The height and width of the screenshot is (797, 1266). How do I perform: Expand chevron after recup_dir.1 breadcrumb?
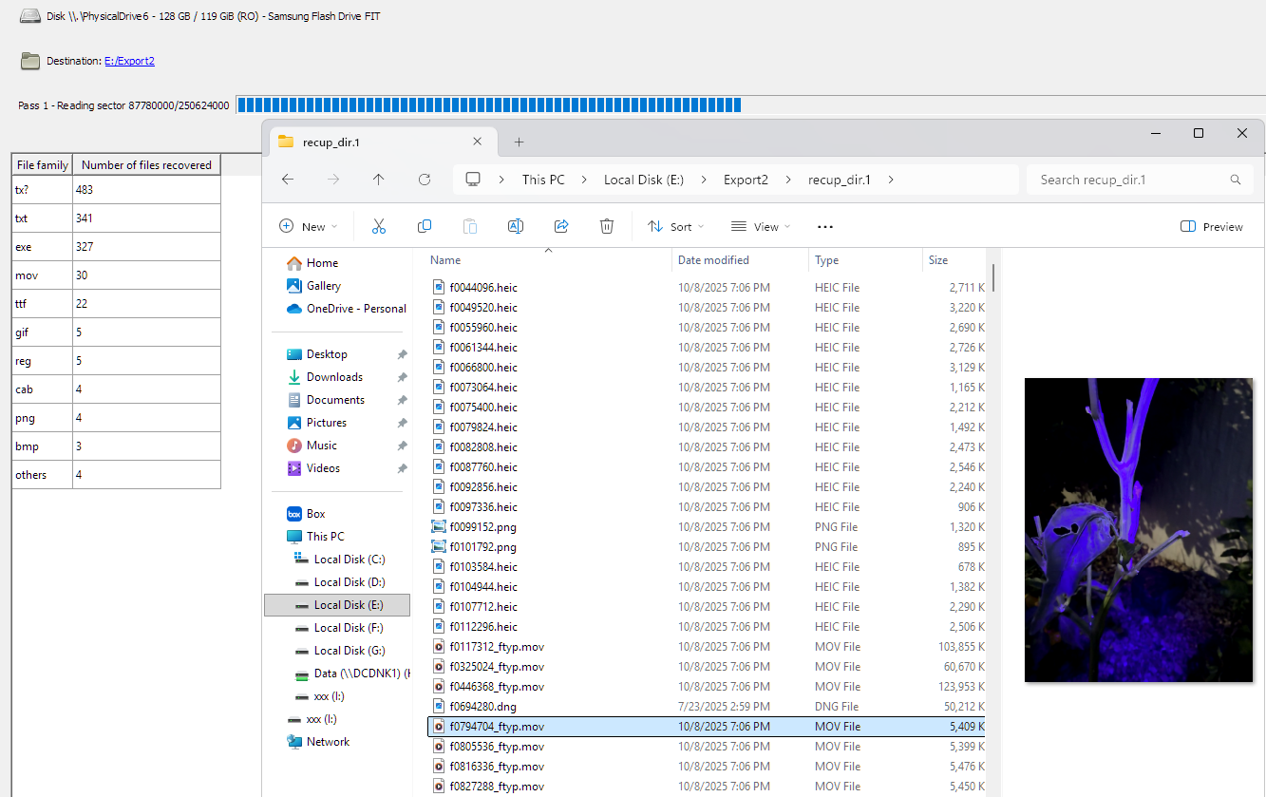pos(890,180)
